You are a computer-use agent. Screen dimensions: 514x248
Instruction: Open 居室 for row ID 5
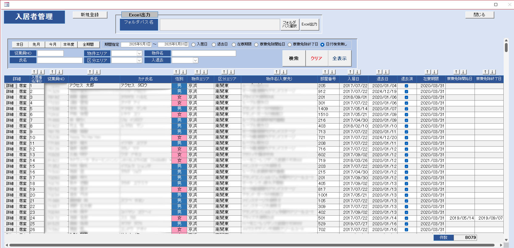click(x=23, y=109)
